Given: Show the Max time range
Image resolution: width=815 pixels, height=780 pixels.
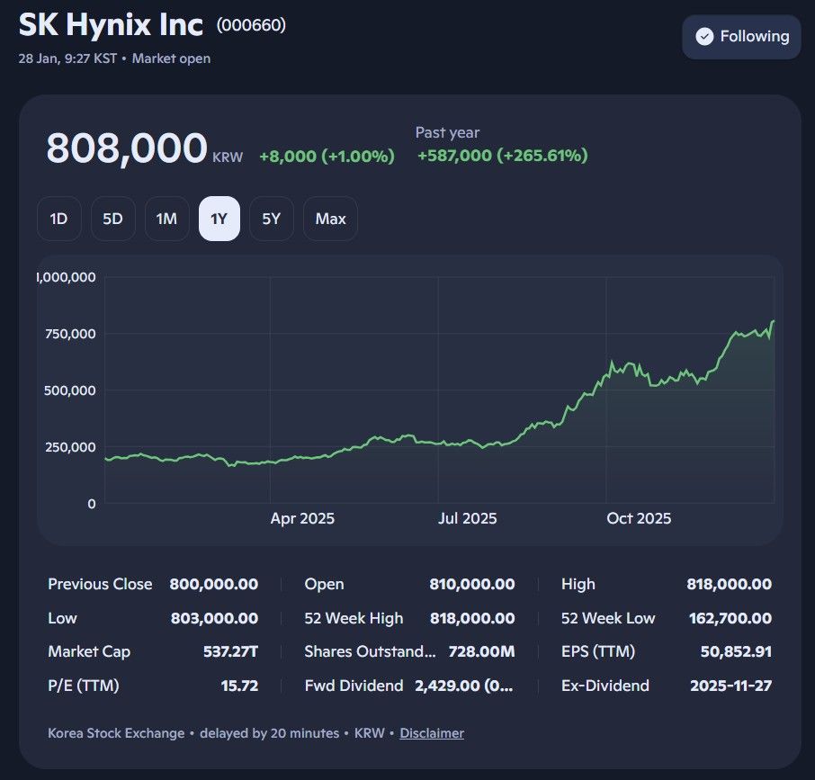Looking at the screenshot, I should (x=330, y=219).
